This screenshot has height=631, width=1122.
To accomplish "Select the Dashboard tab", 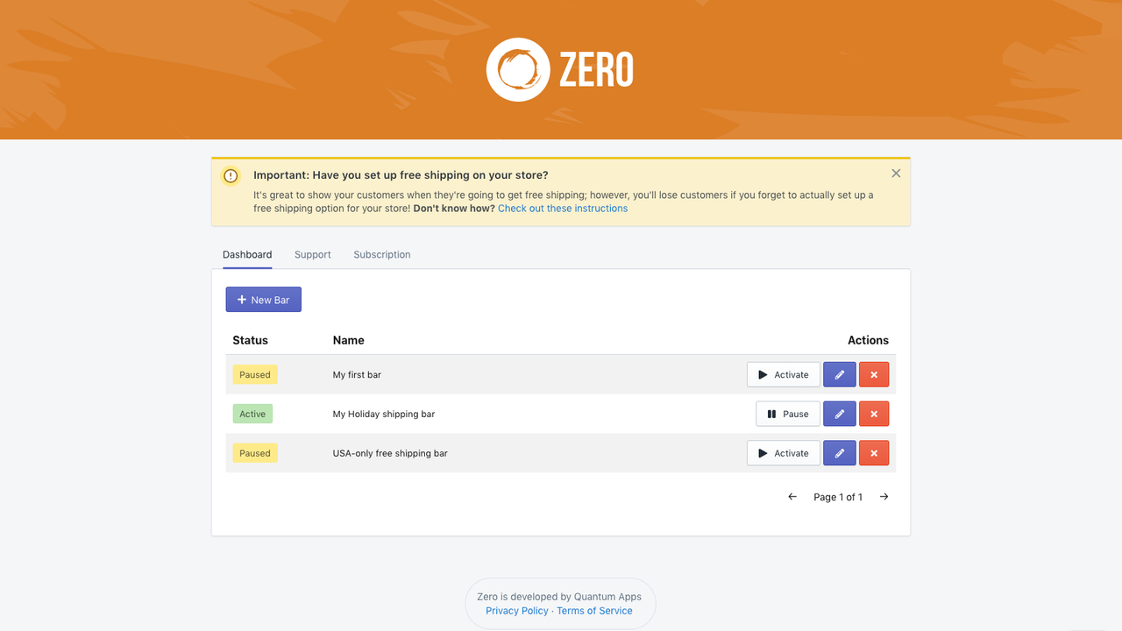I will pos(247,254).
